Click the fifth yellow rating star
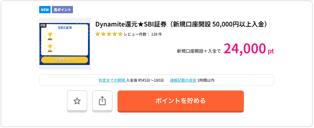The width and height of the screenshot is (314, 128). [120, 34]
